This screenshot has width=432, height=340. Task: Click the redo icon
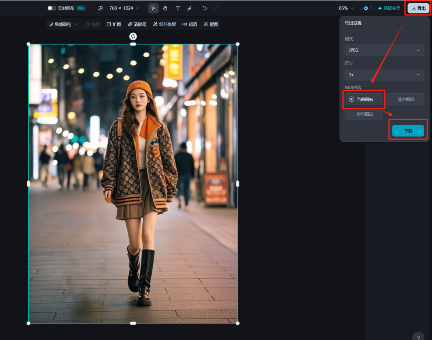coord(216,8)
